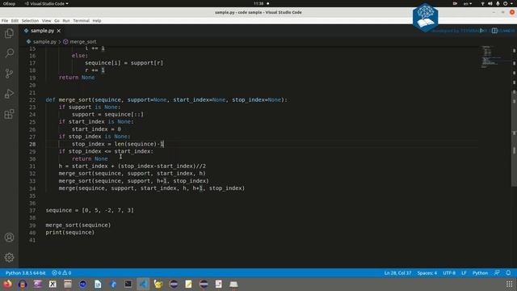Open the Search view in activity bar
The height and width of the screenshot is (291, 517).
pyautogui.click(x=9, y=53)
